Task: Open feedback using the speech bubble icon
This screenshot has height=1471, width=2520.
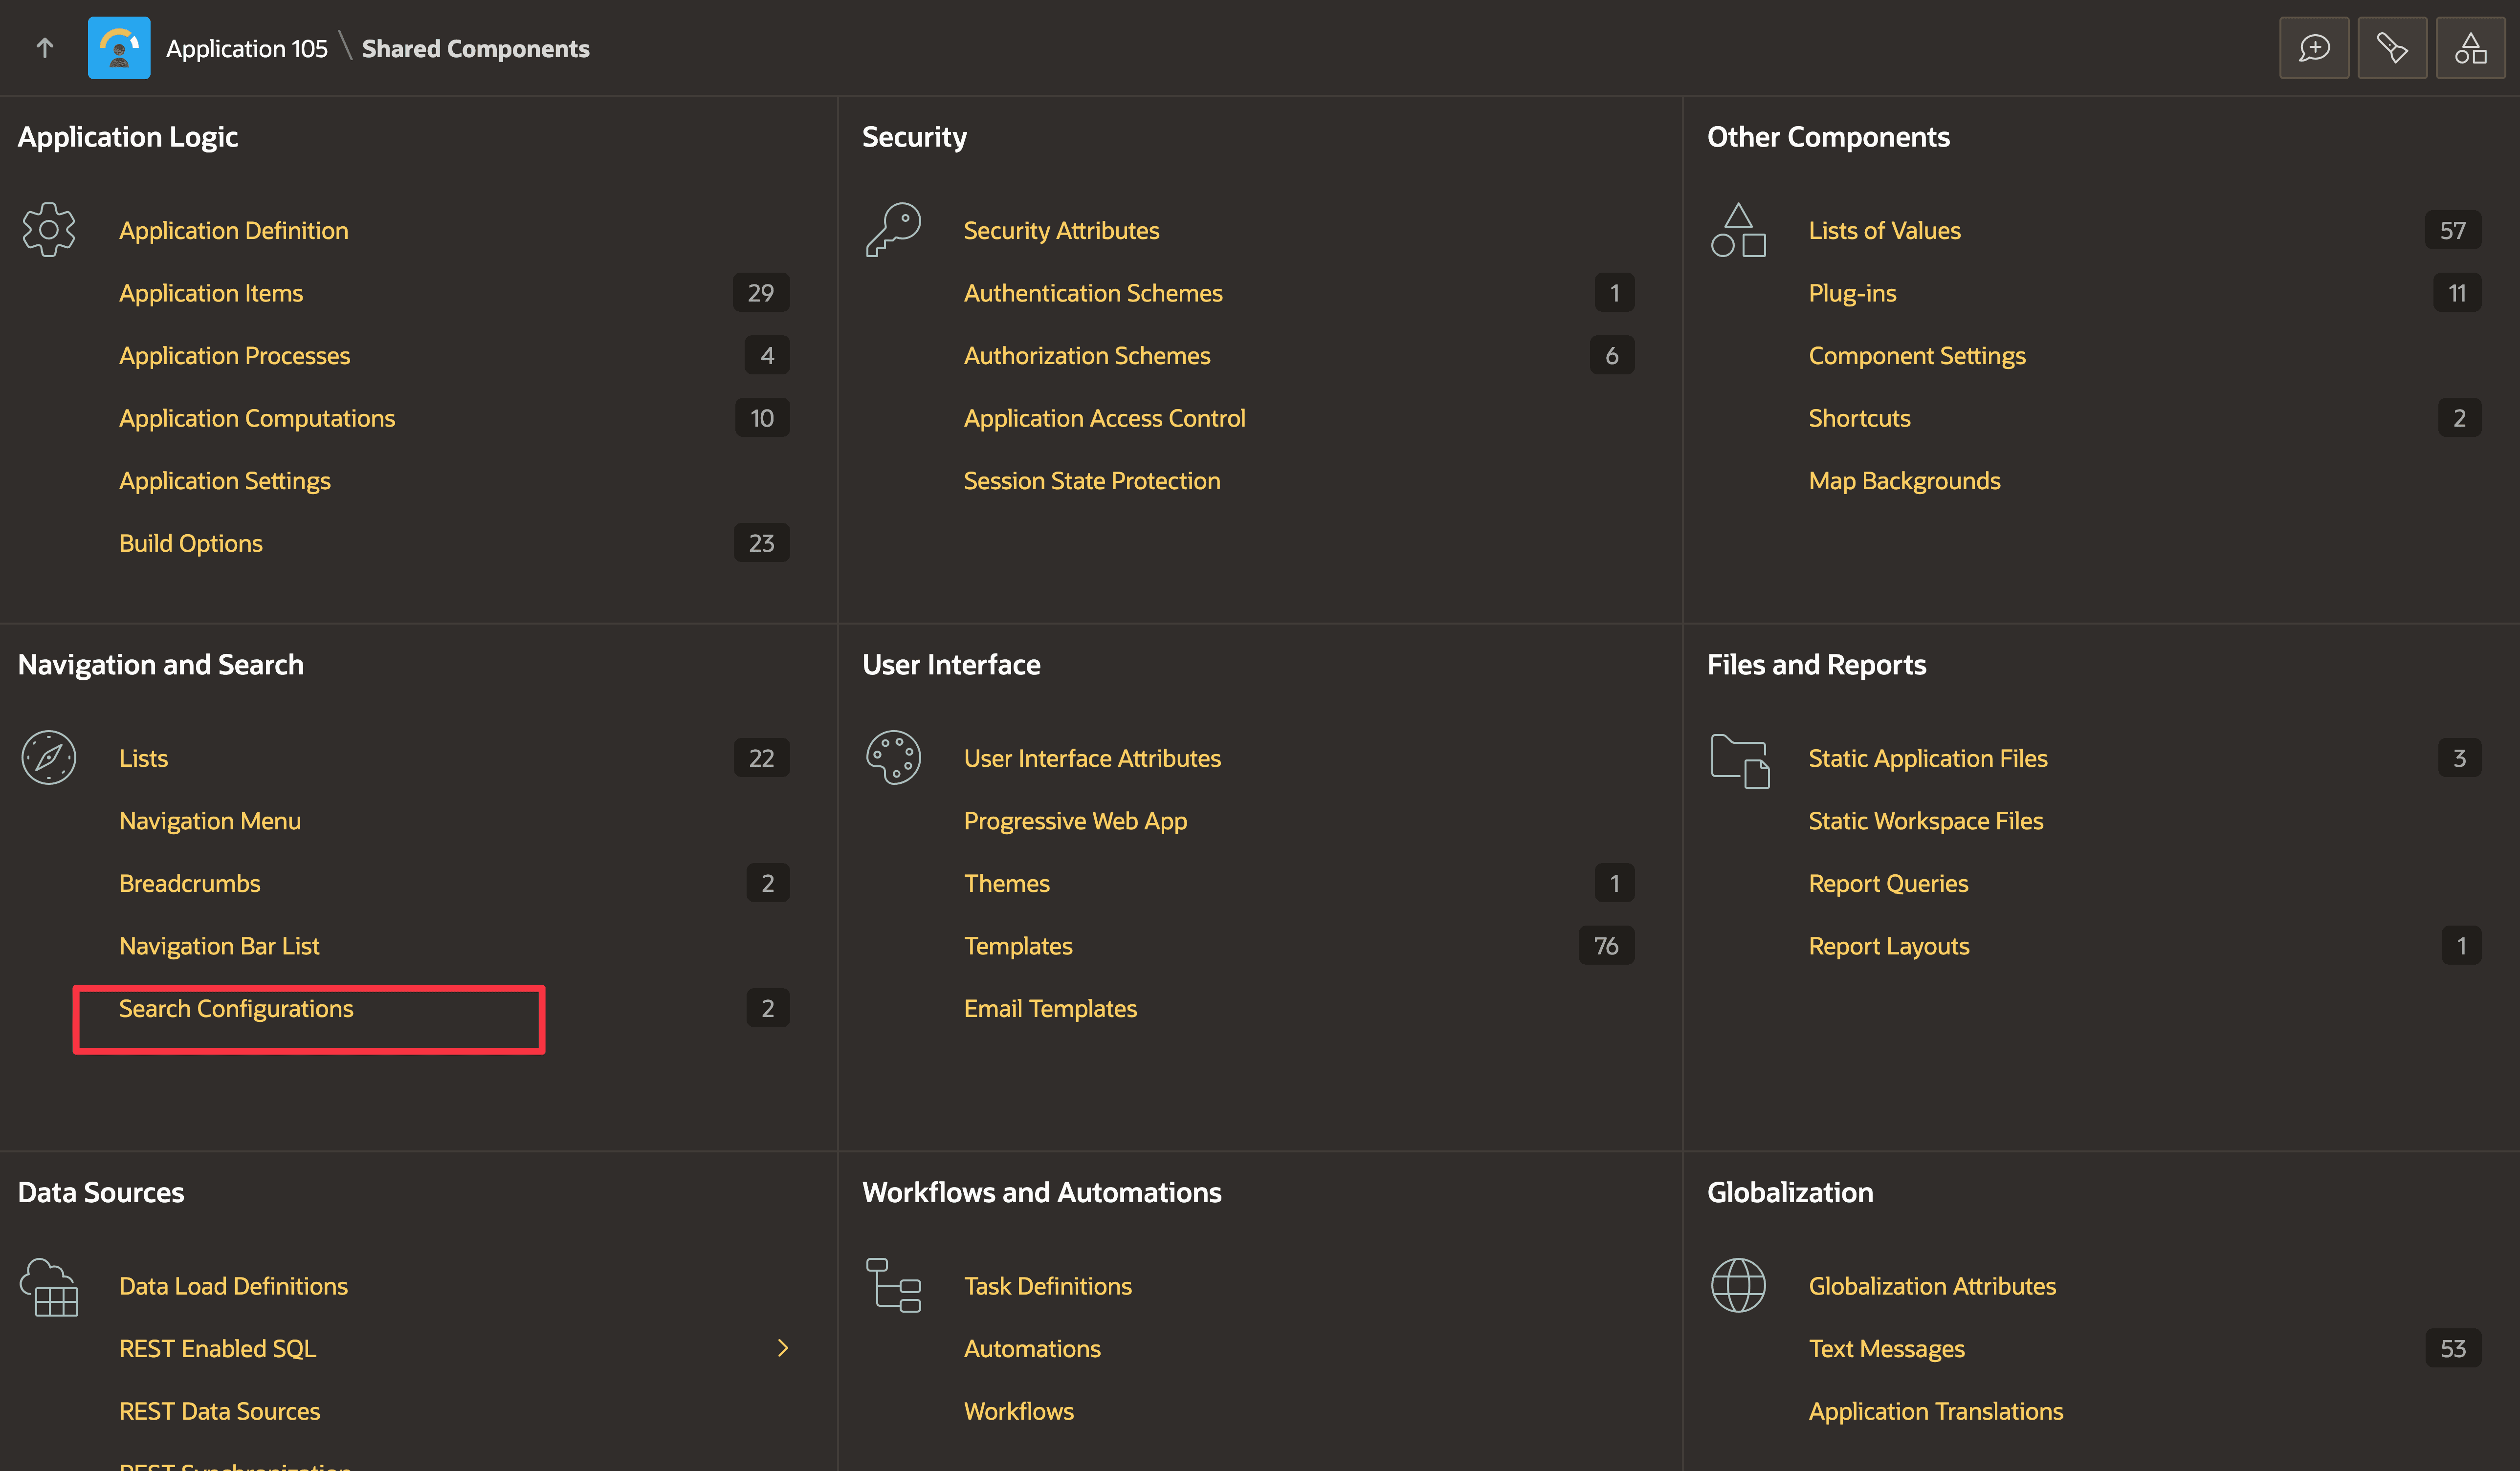Action: click(2313, 47)
